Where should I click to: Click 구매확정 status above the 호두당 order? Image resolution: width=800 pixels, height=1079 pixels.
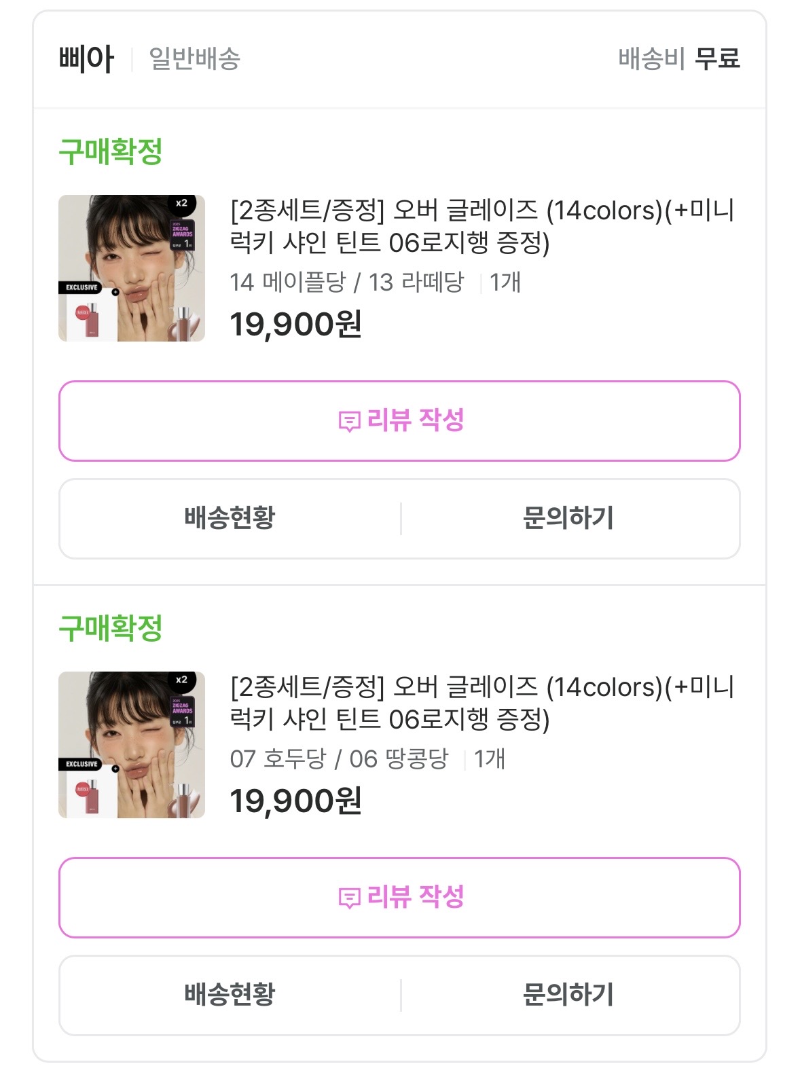(111, 628)
